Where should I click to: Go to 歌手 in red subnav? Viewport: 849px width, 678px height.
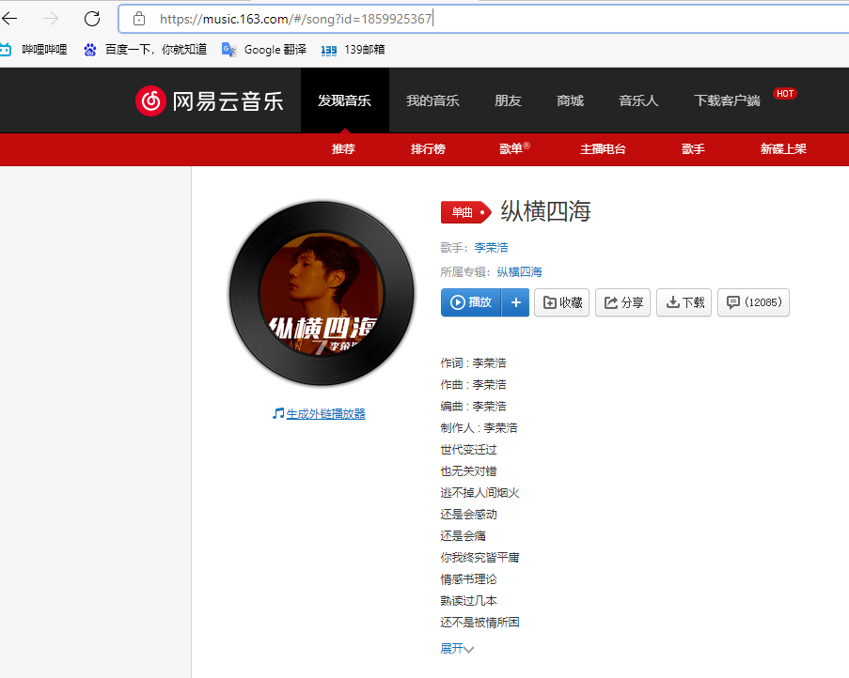click(693, 148)
